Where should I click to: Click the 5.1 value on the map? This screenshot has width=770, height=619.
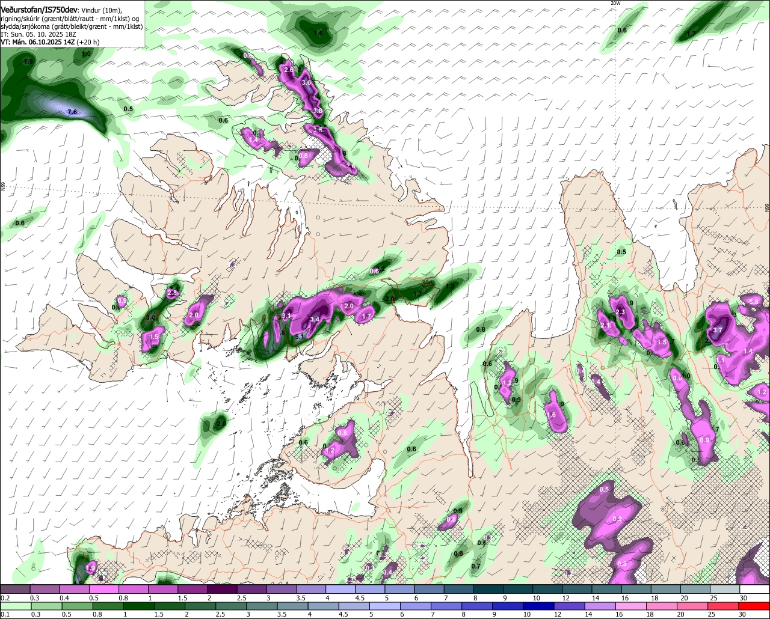(x=300, y=337)
